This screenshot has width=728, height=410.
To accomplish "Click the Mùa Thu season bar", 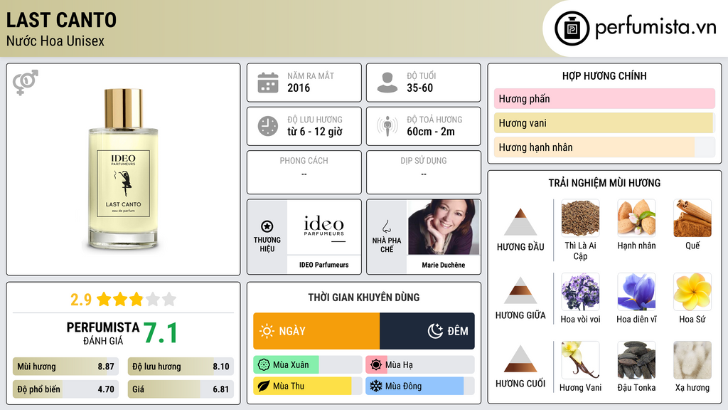I will pos(308,387).
